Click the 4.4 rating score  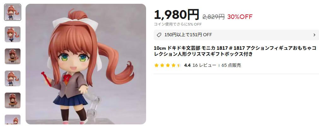(x=187, y=65)
